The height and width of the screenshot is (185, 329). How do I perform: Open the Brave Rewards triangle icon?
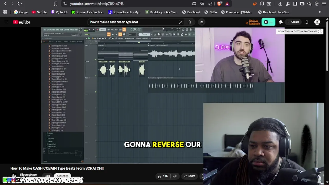[x=227, y=4]
